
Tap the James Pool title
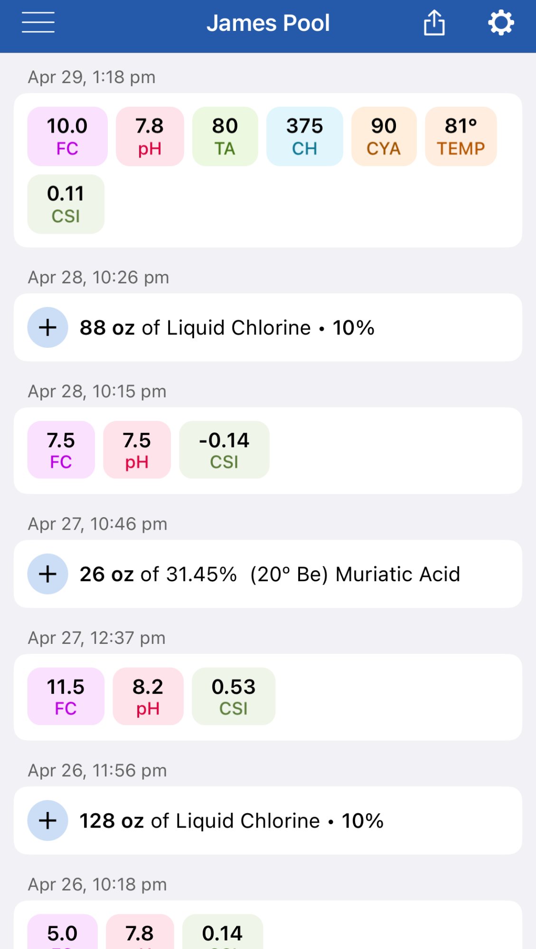tap(268, 23)
